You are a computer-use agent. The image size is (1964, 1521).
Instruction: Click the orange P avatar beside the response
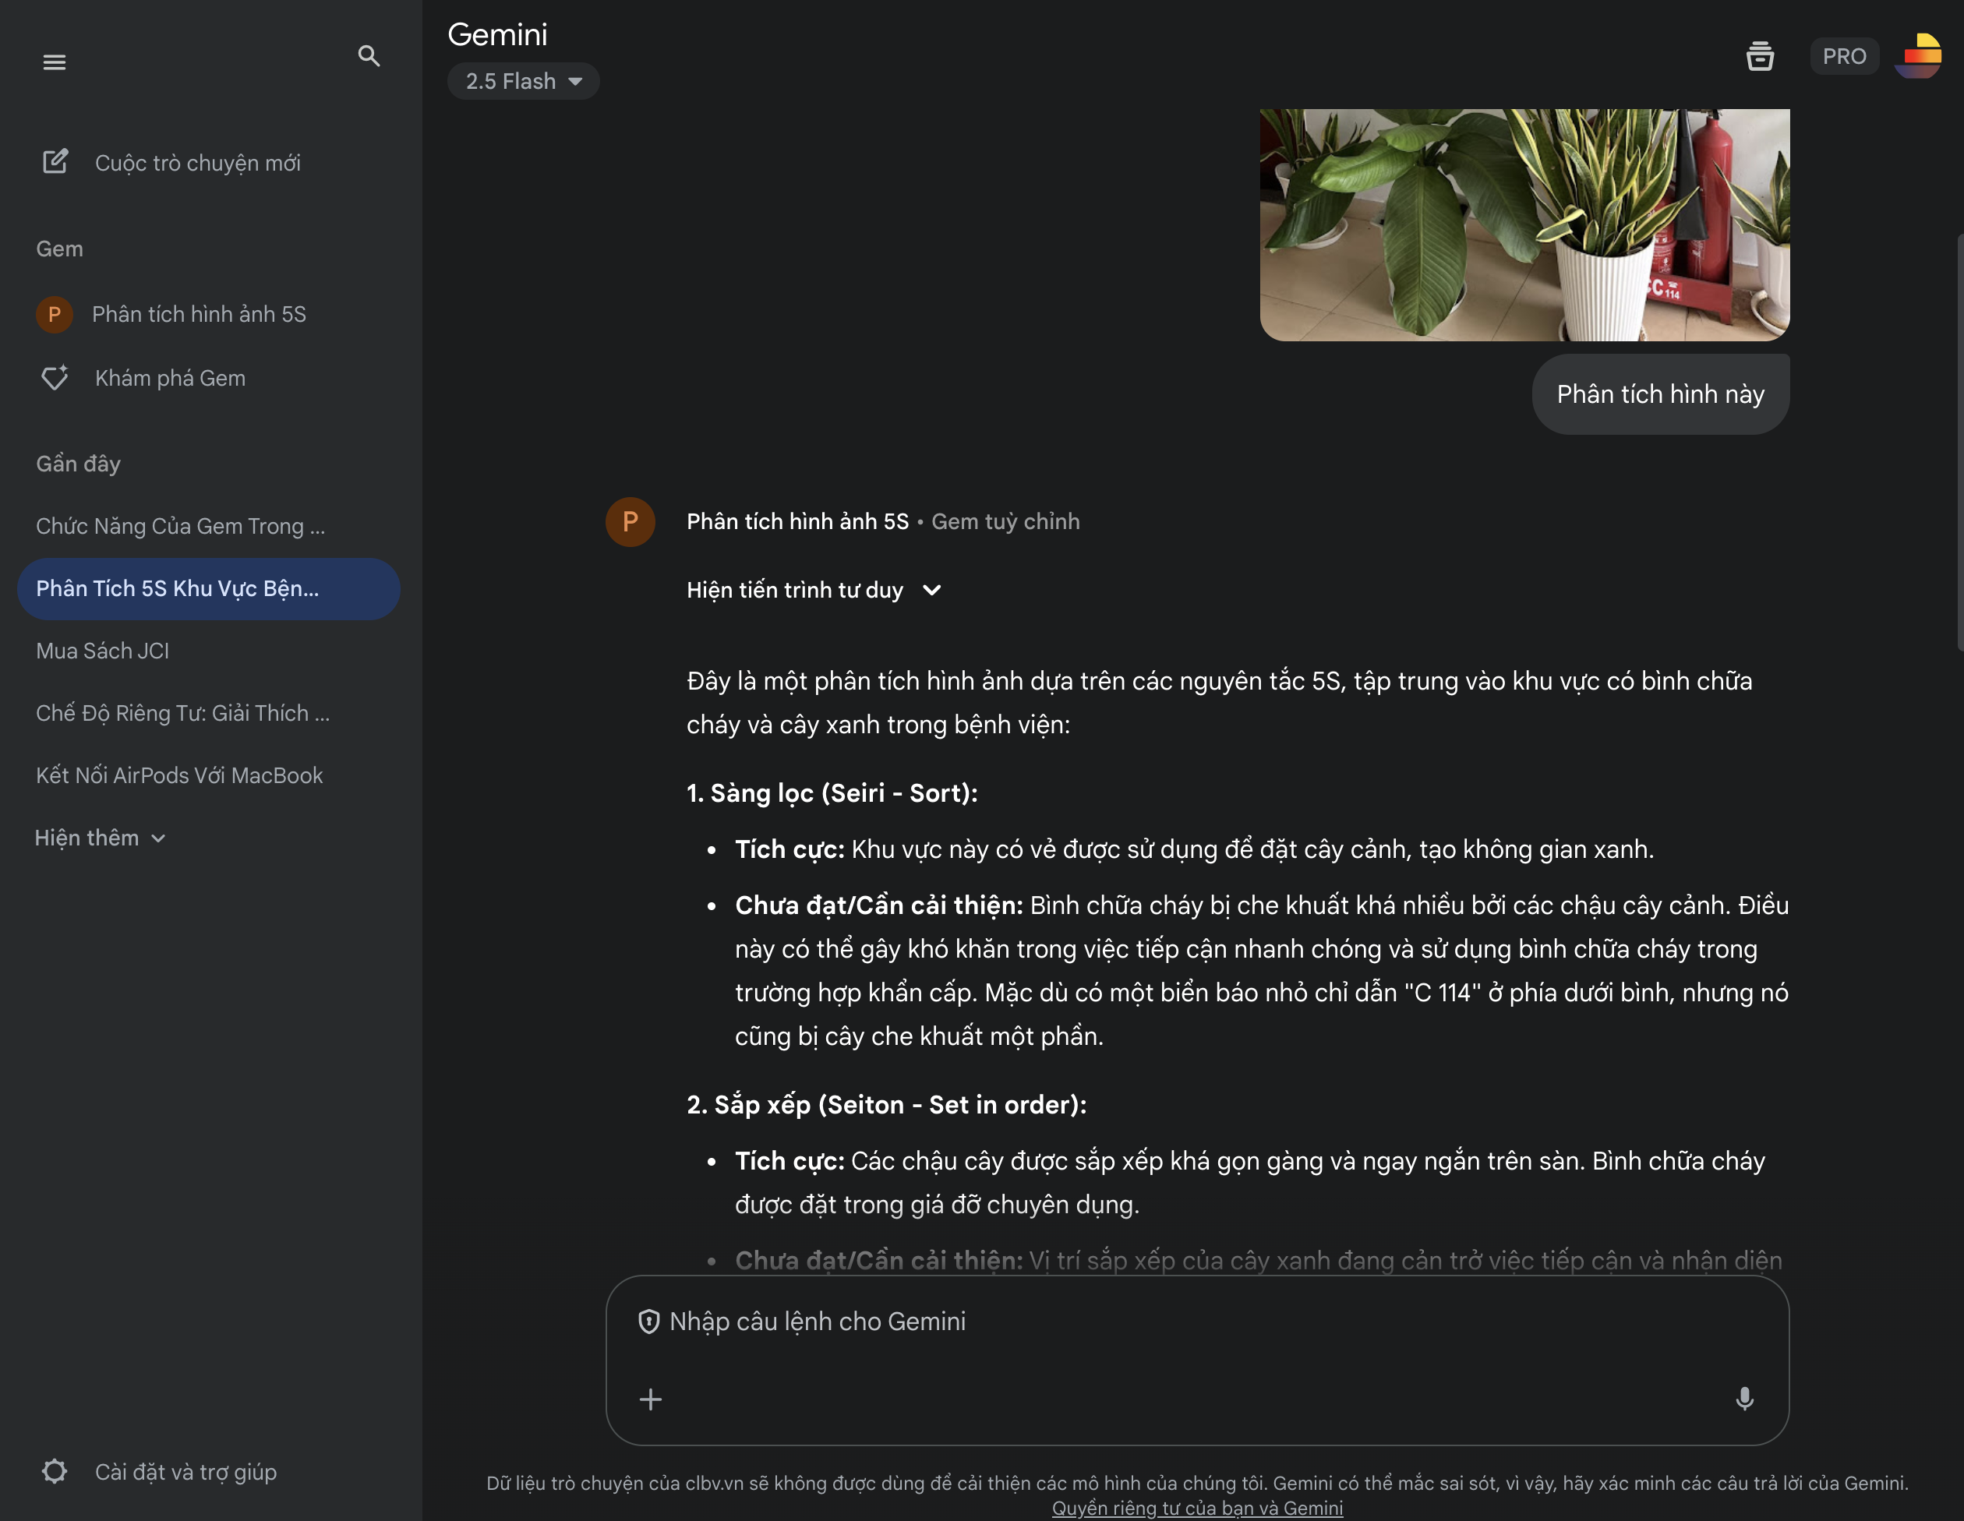tap(630, 521)
